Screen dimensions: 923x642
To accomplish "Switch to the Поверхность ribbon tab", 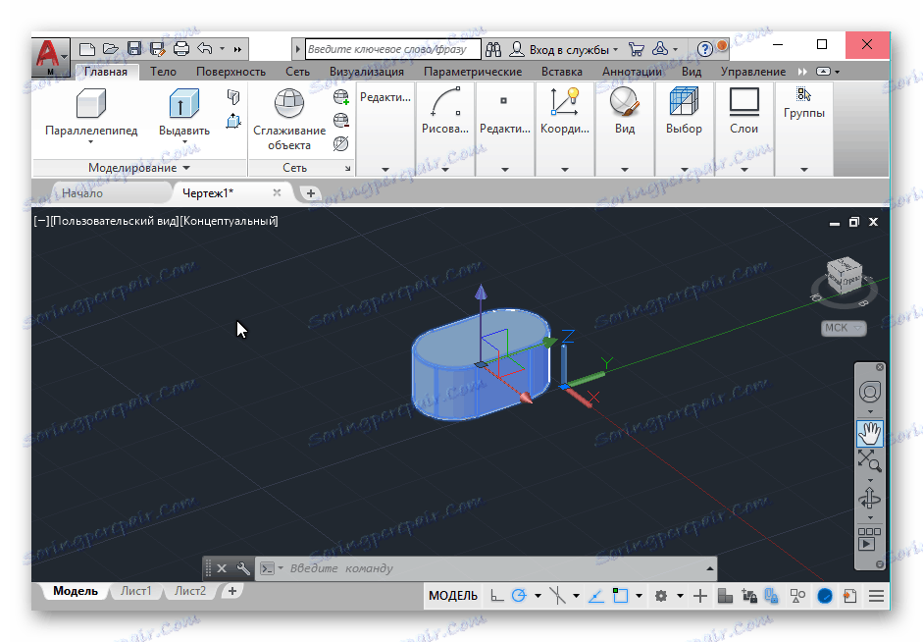I will click(231, 72).
